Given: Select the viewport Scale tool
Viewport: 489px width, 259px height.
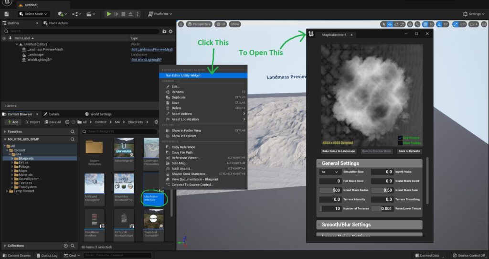Looking at the screenshot, I should point(402,24).
